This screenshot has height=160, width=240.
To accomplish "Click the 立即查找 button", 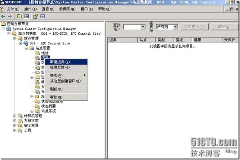I will click(x=195, y=27).
